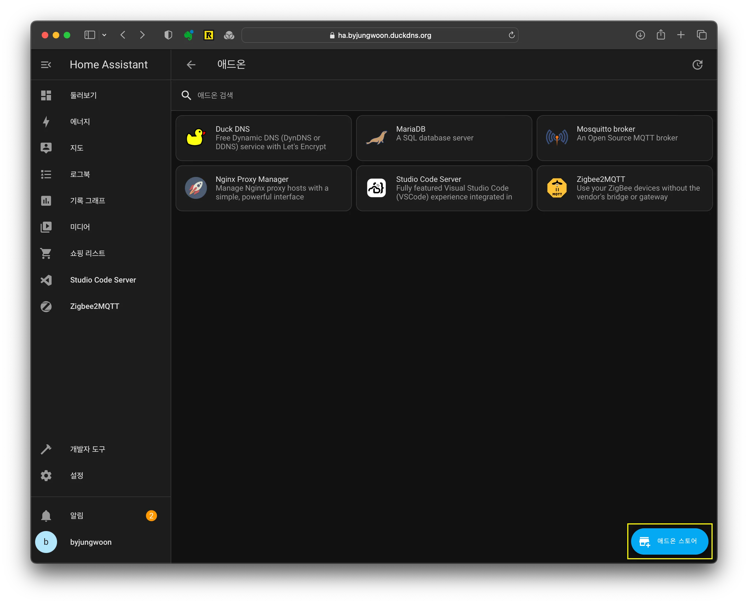Image resolution: width=748 pixels, height=604 pixels.
Task: Open Studio Code Server sidebar icon
Action: pos(46,280)
